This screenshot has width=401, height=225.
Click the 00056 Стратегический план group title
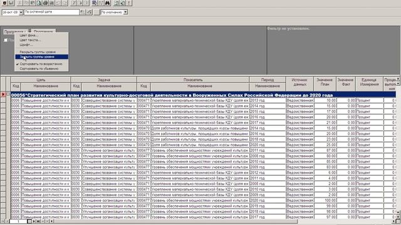pyautogui.click(x=172, y=95)
